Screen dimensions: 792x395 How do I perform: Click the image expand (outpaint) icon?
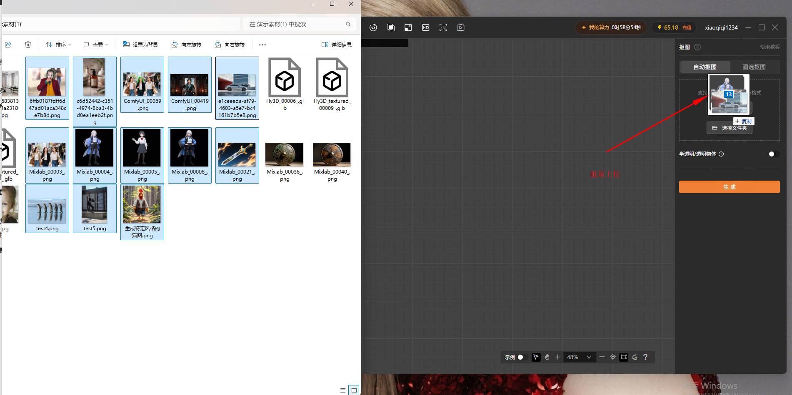(x=408, y=27)
